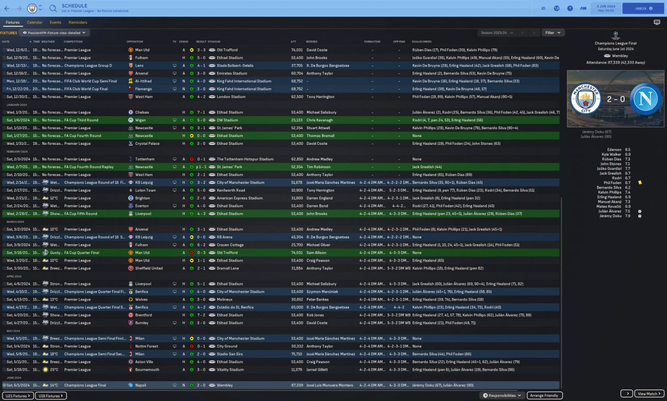
Task: Click the Flamengo club badge in the fixtures list
Action: coord(130,89)
